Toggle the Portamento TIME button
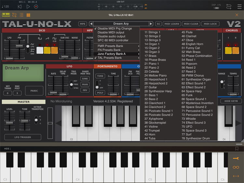The image size is (244, 183). (x=100, y=76)
